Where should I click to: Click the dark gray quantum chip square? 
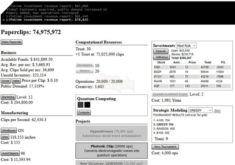coord(81,105)
